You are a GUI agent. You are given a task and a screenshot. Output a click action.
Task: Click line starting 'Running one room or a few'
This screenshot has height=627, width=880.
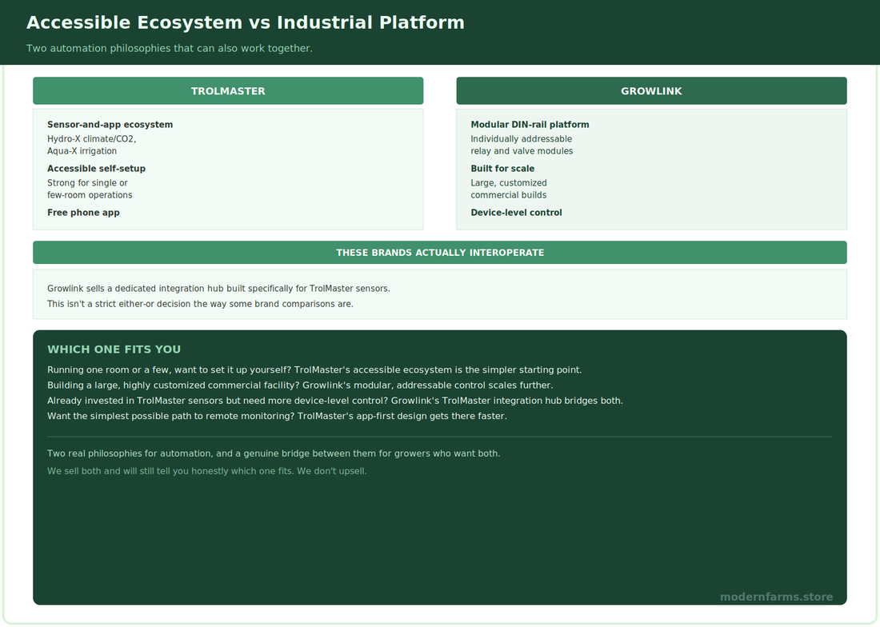coord(314,370)
